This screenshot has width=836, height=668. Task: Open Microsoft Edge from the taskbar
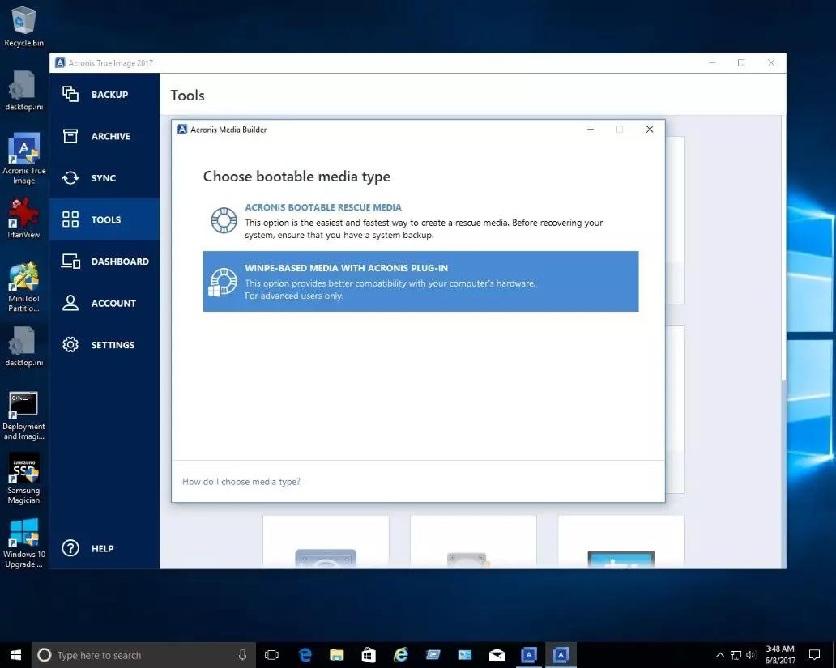[x=305, y=655]
